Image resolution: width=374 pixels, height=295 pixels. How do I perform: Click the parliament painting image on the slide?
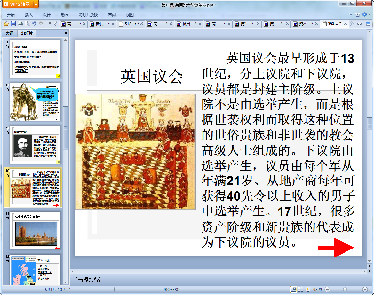[x=135, y=151]
